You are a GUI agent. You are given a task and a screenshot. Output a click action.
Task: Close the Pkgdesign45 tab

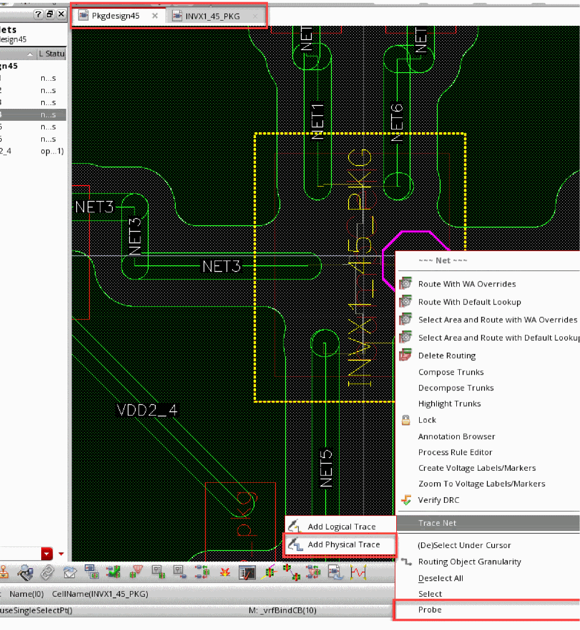pyautogui.click(x=155, y=16)
